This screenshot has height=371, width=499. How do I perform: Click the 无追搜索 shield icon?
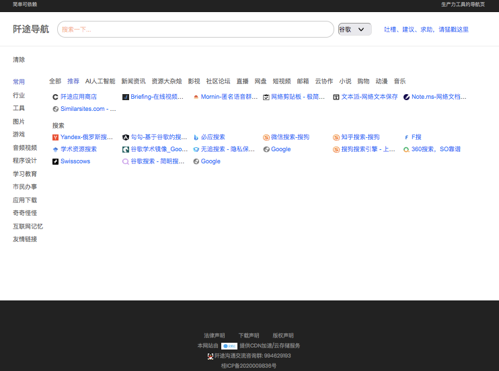pyautogui.click(x=196, y=150)
